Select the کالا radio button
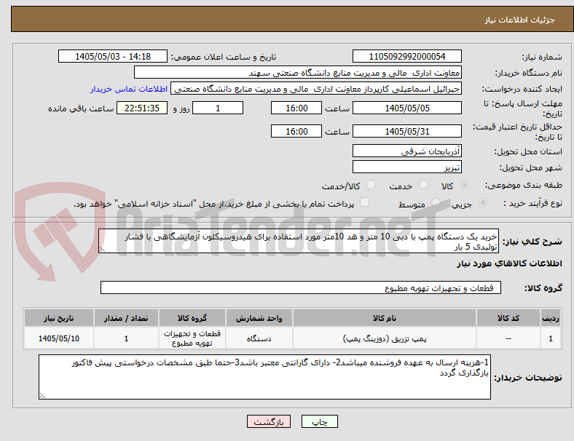Screen dimensions: 574x441 click(464, 185)
